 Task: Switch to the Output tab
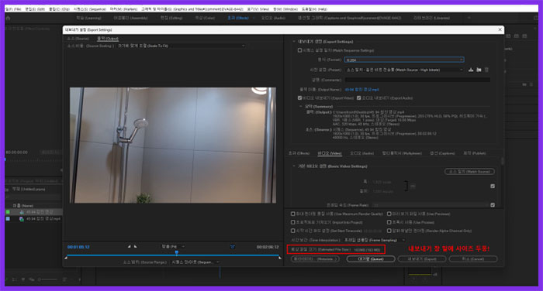108,39
